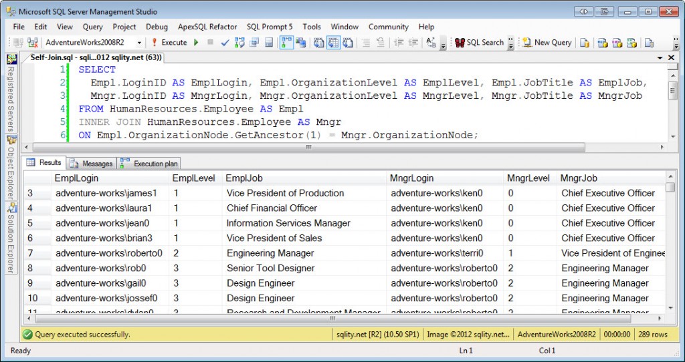685x362 pixels.
Task: Select the Results tab
Action: tap(43, 163)
